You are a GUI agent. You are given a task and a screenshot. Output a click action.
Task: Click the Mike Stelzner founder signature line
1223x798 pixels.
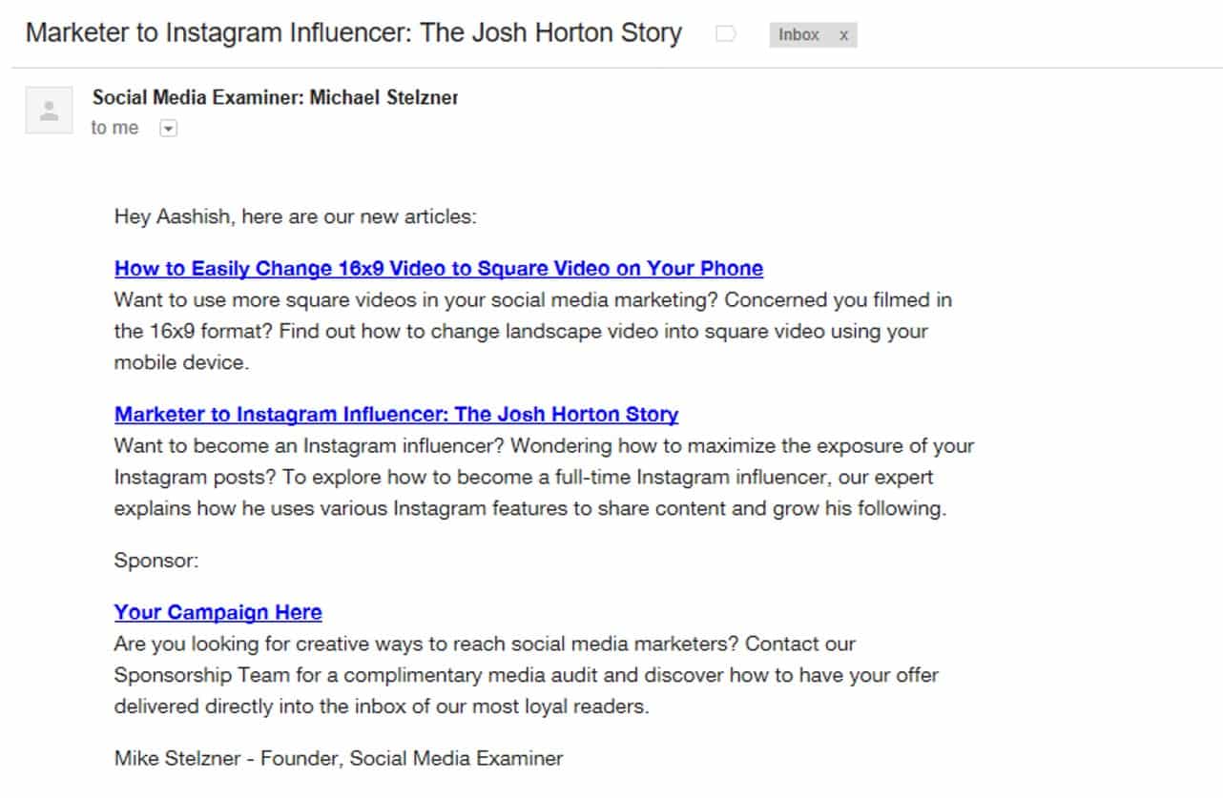pos(338,759)
